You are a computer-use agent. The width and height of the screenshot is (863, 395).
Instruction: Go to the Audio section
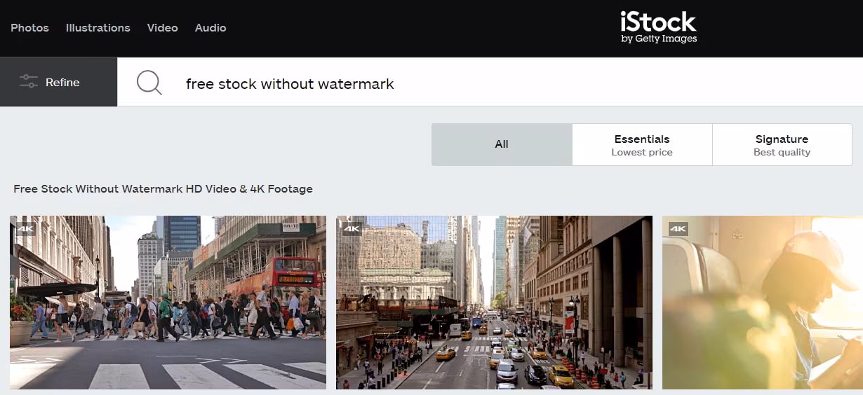[x=210, y=28]
